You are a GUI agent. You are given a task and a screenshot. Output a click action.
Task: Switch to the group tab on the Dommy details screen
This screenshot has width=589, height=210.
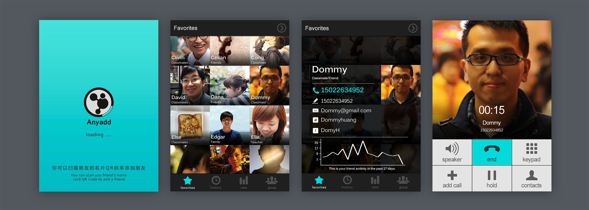[x=403, y=182]
